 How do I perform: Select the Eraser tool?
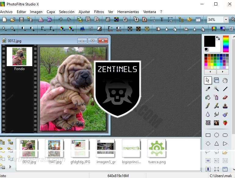(225, 98)
